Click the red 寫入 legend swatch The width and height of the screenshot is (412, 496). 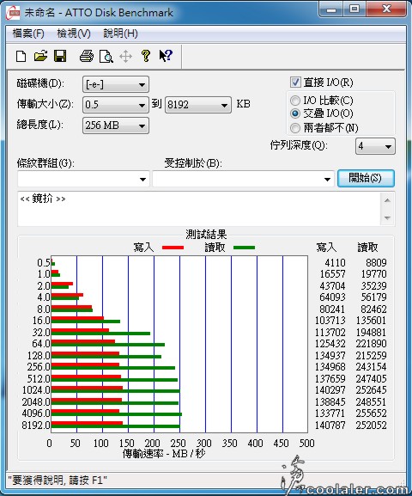point(173,248)
